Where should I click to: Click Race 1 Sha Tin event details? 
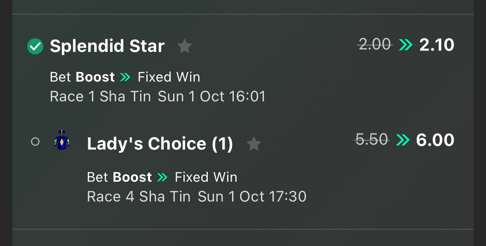point(100,97)
